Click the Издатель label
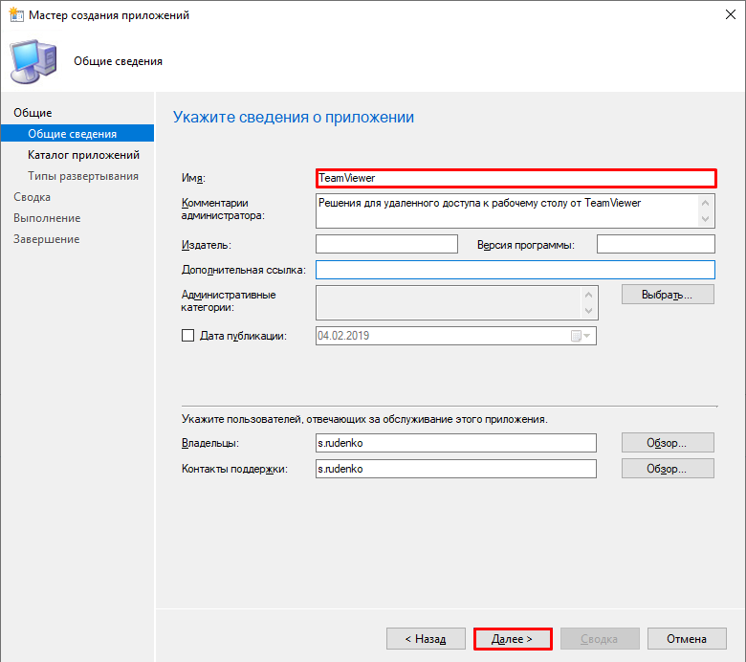The height and width of the screenshot is (662, 746). tap(206, 245)
